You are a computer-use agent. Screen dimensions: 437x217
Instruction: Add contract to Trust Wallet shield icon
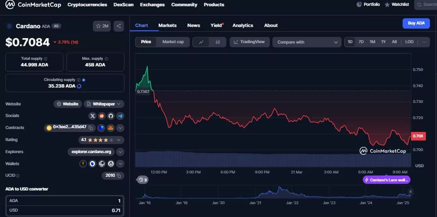point(102,128)
